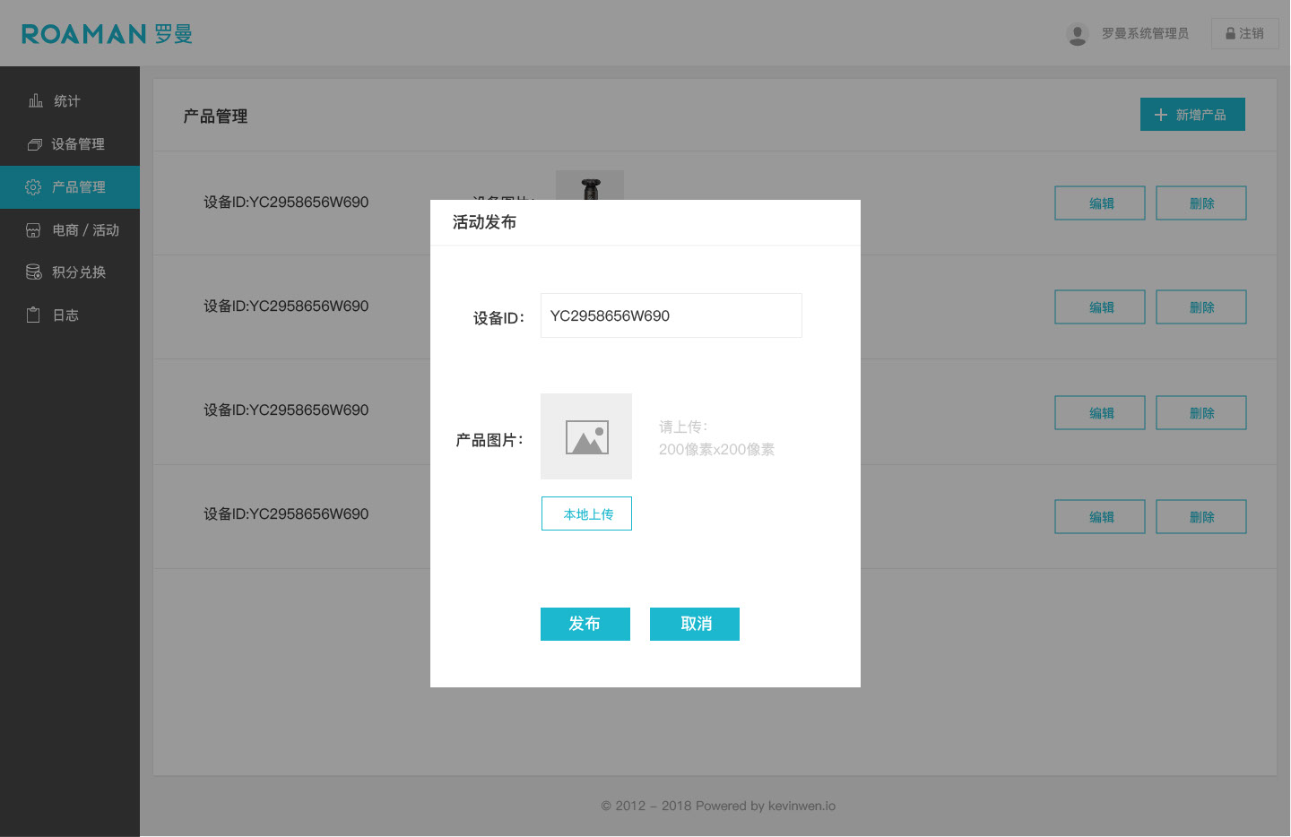Select 积分兑换 in the sidebar
This screenshot has height=837, width=1291.
pyautogui.click(x=79, y=272)
